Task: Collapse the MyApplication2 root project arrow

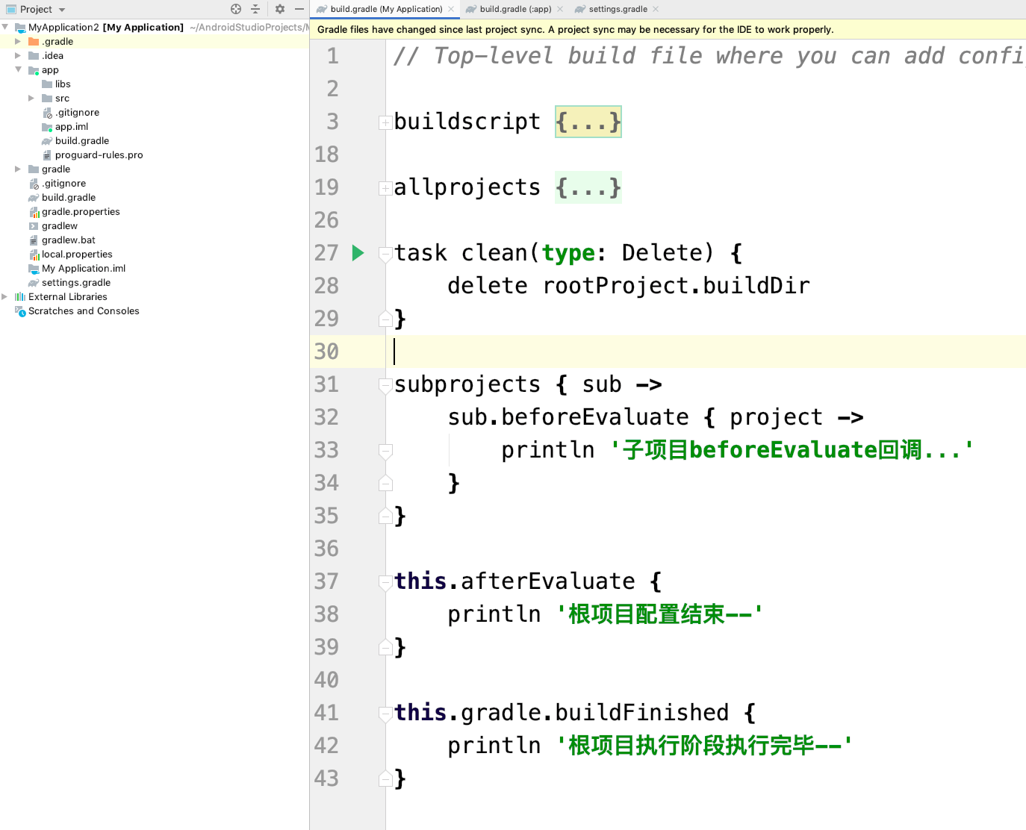Action: pos(4,27)
